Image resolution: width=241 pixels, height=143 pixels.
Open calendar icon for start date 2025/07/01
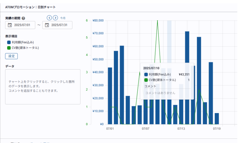(x=10, y=25)
